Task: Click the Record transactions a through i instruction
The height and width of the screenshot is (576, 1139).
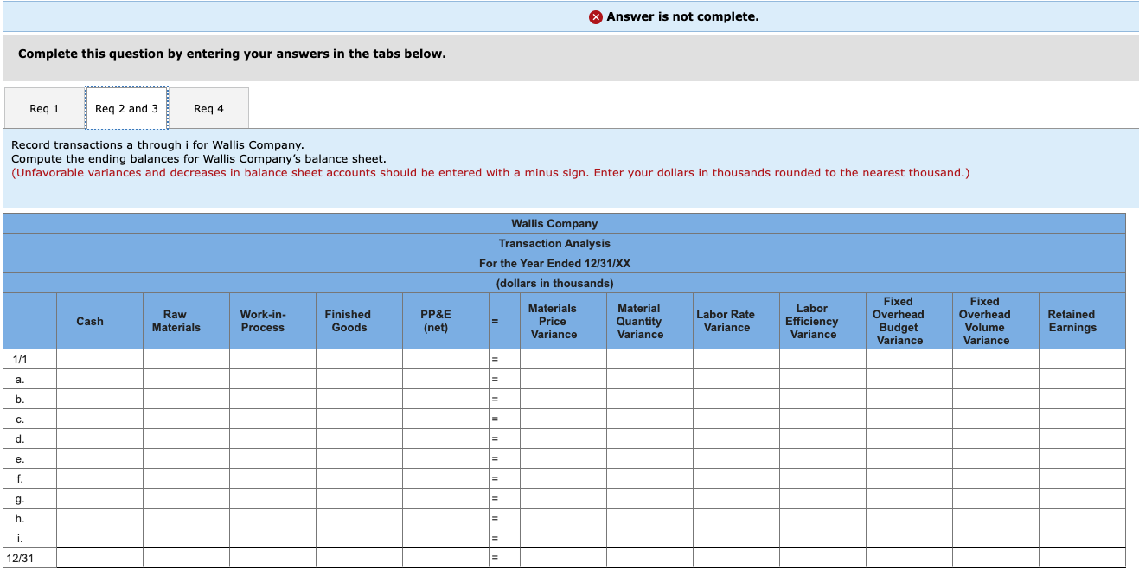Action: 157,145
